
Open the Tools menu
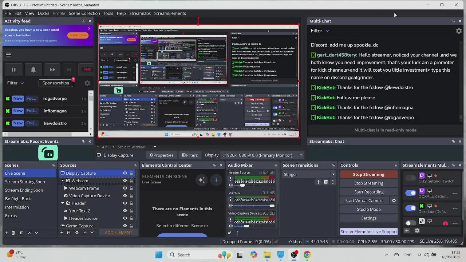(108, 13)
